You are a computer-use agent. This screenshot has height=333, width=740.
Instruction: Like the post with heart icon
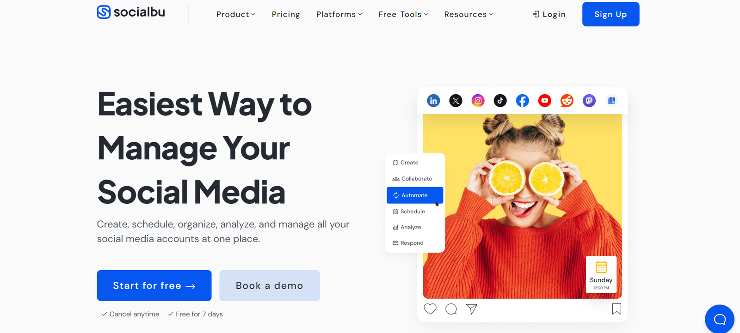coord(430,309)
